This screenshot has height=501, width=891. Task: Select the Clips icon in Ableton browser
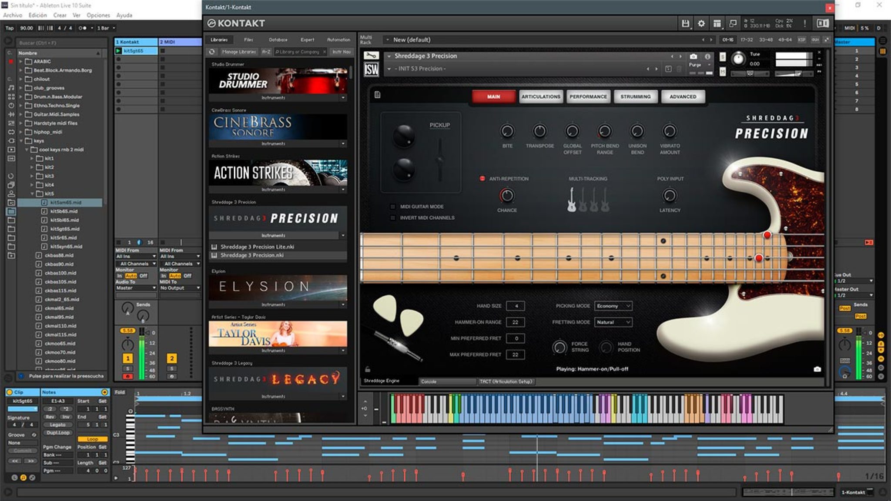(11, 150)
